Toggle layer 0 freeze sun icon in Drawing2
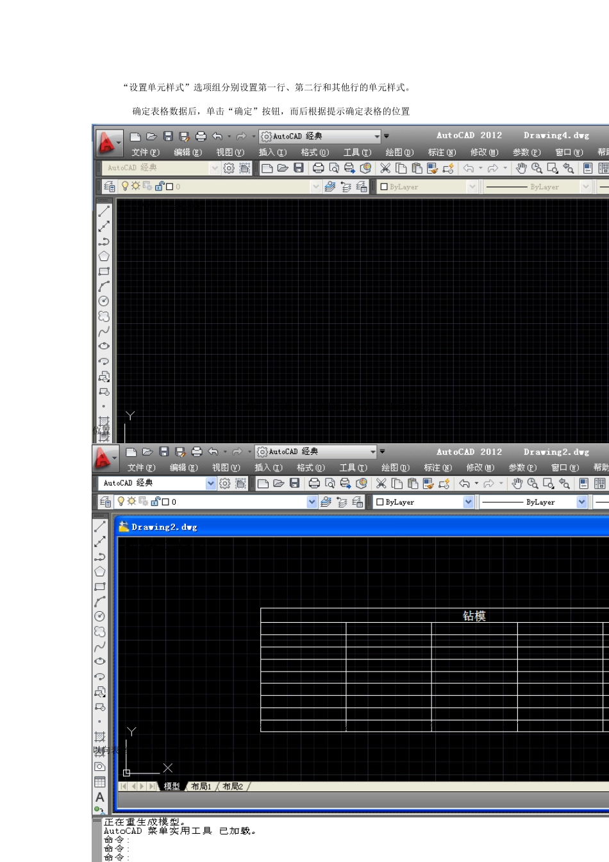Screen dimensions: 609x862 131,502
